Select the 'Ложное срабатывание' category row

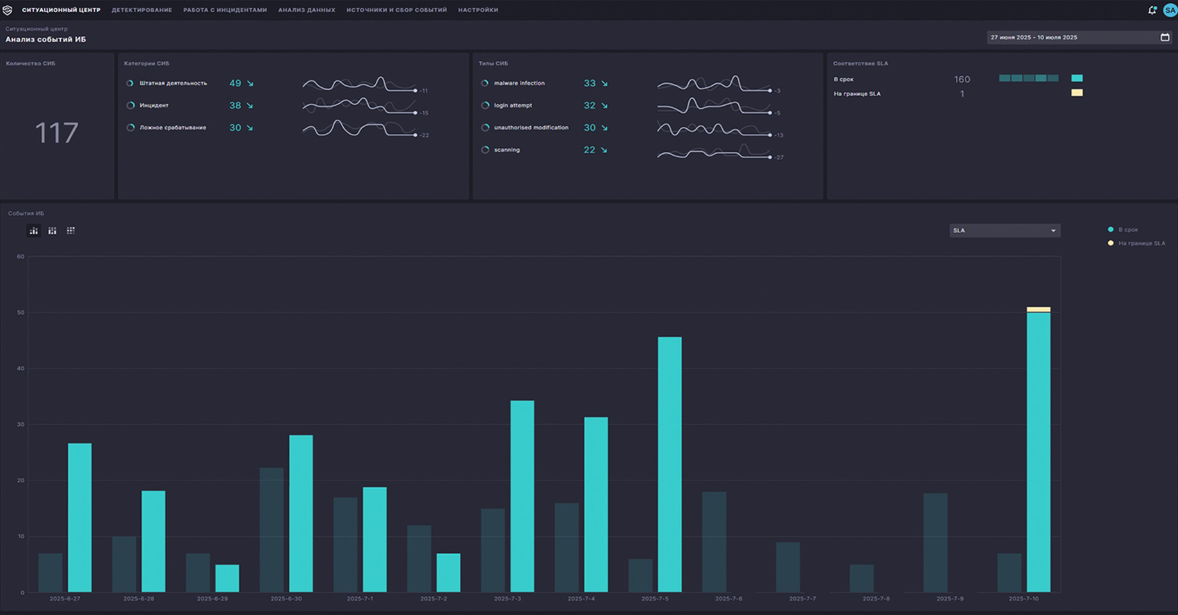173,127
